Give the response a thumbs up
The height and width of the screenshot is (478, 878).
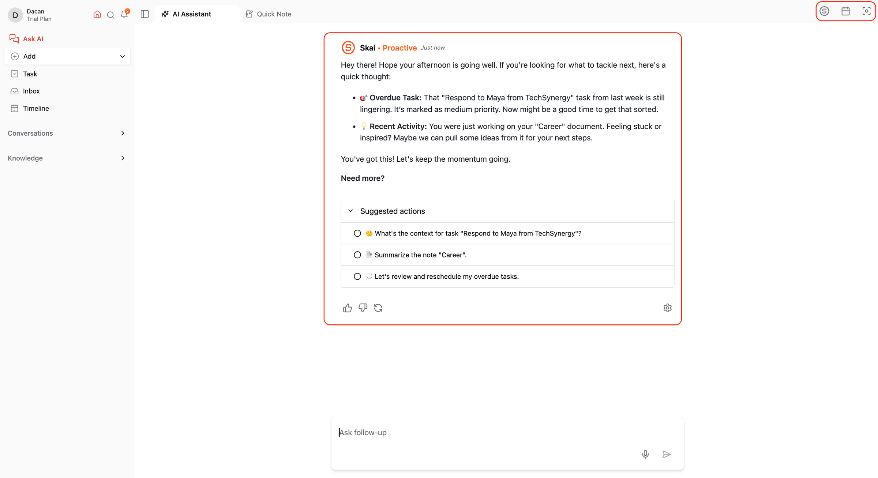point(347,308)
